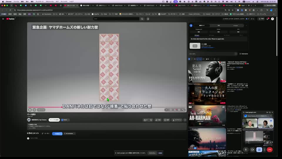The image size is (282, 159).
Task: Open more actions ellipsis beside オフライン
Action: coord(185,120)
